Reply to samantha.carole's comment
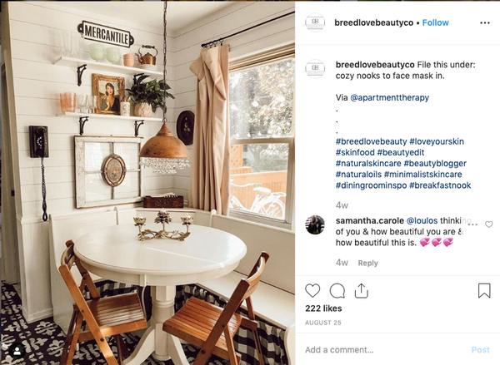The image size is (500, 365). 367,263
